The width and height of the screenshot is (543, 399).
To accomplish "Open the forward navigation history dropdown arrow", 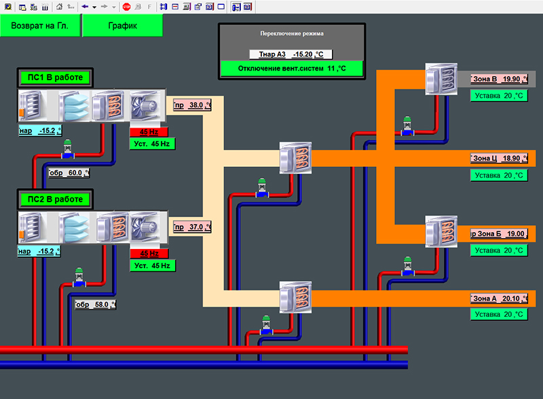I will pyautogui.click(x=113, y=7).
